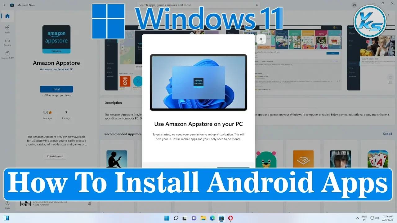
Task: Open the ENG language switcher in the taskbar
Action: pos(364,218)
